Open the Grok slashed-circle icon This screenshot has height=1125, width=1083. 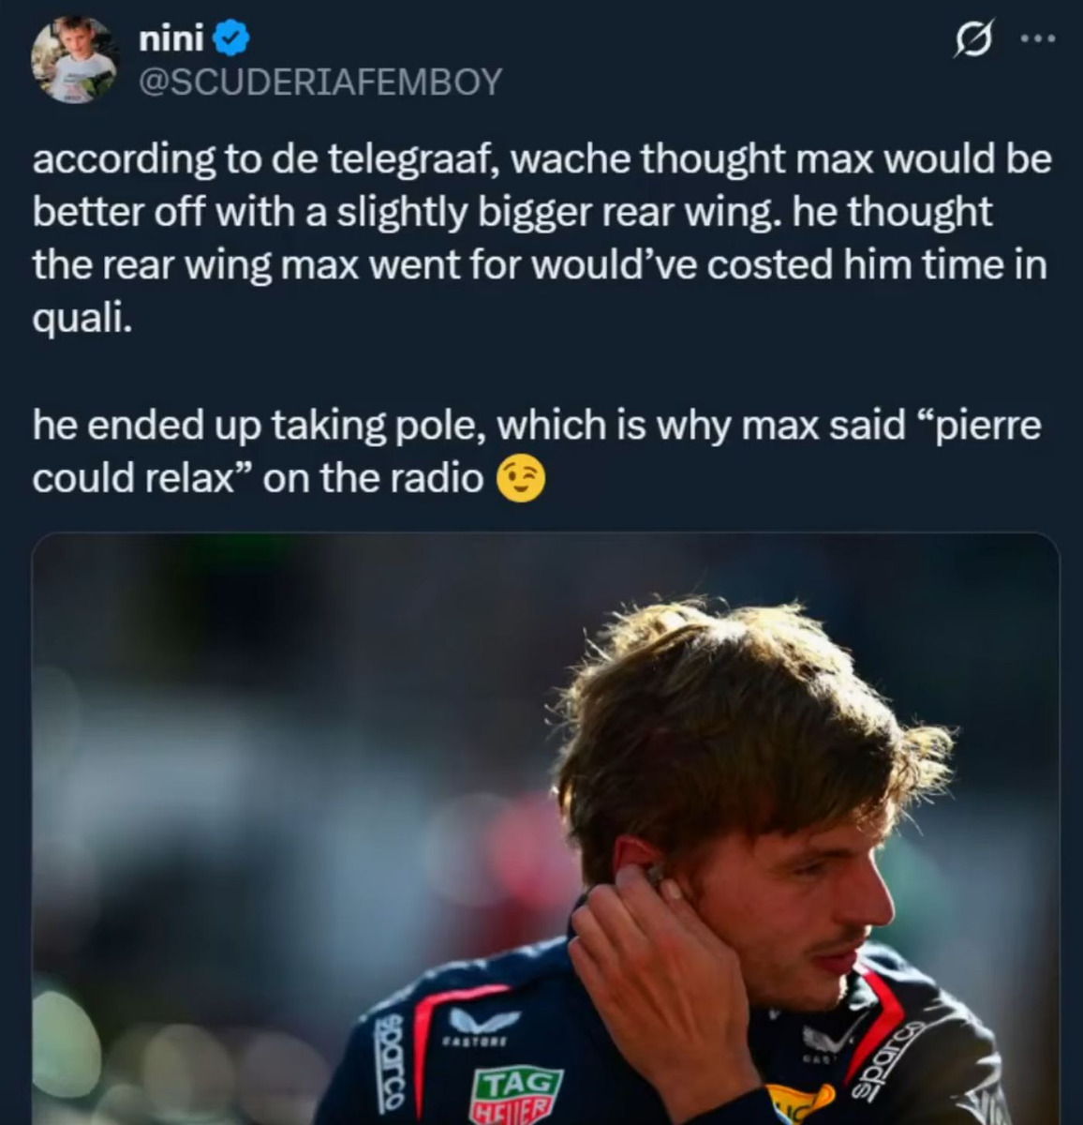(972, 40)
